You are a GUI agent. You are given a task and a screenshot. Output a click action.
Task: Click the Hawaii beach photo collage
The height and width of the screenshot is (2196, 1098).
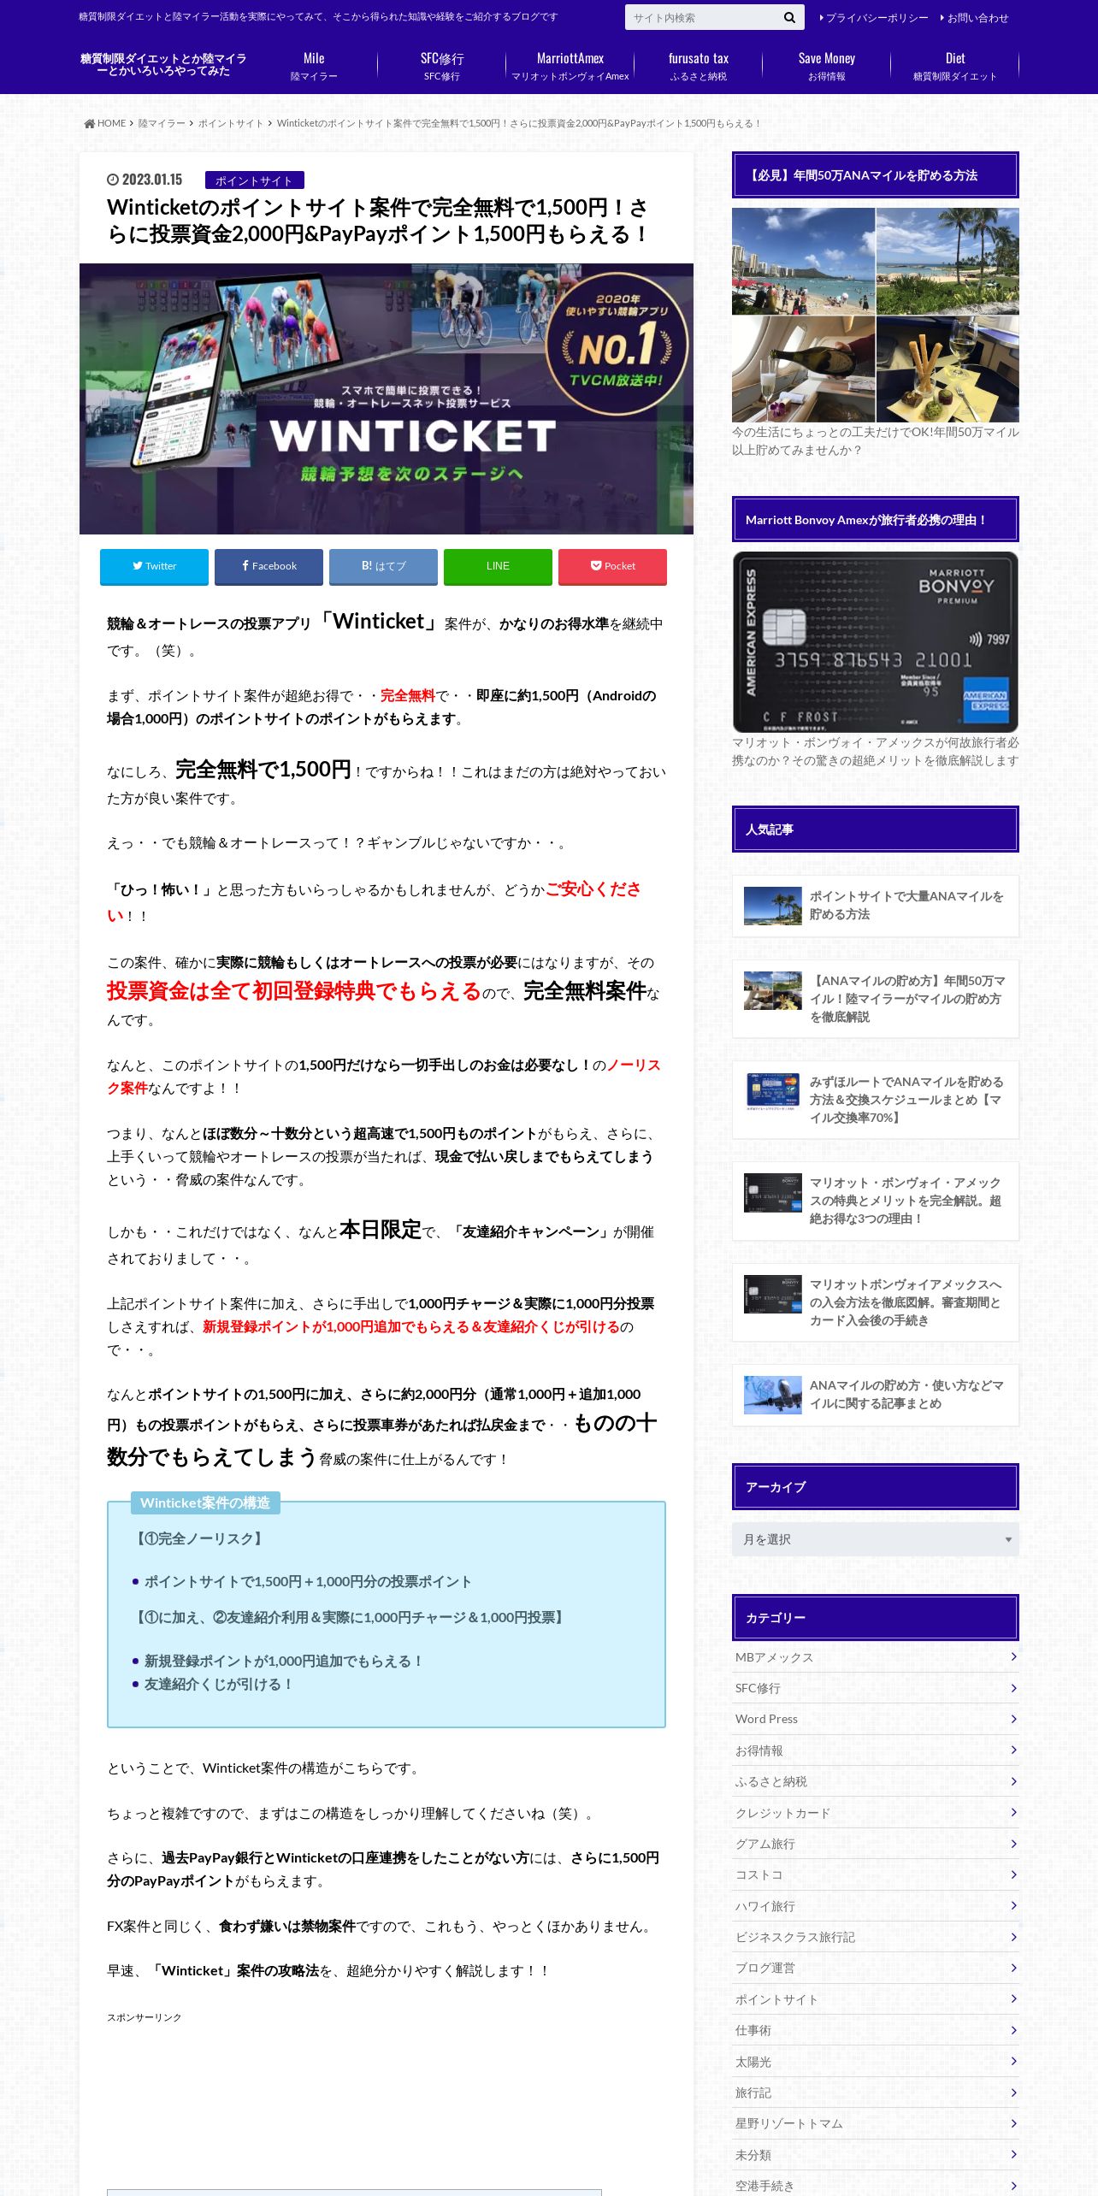(876, 315)
